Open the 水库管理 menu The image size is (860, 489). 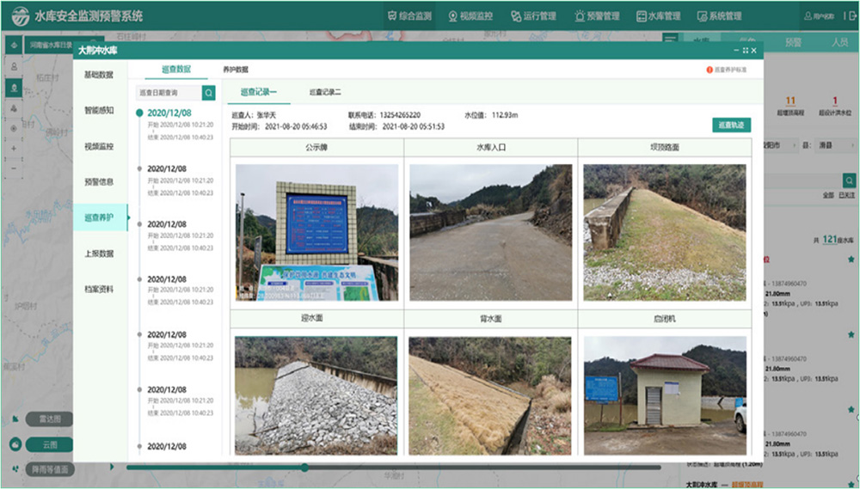[x=658, y=15]
